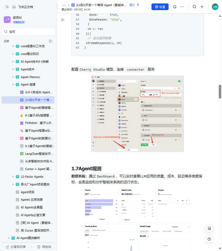
Task: Click the 飞书云文档 title link
Action: (x=25, y=7)
